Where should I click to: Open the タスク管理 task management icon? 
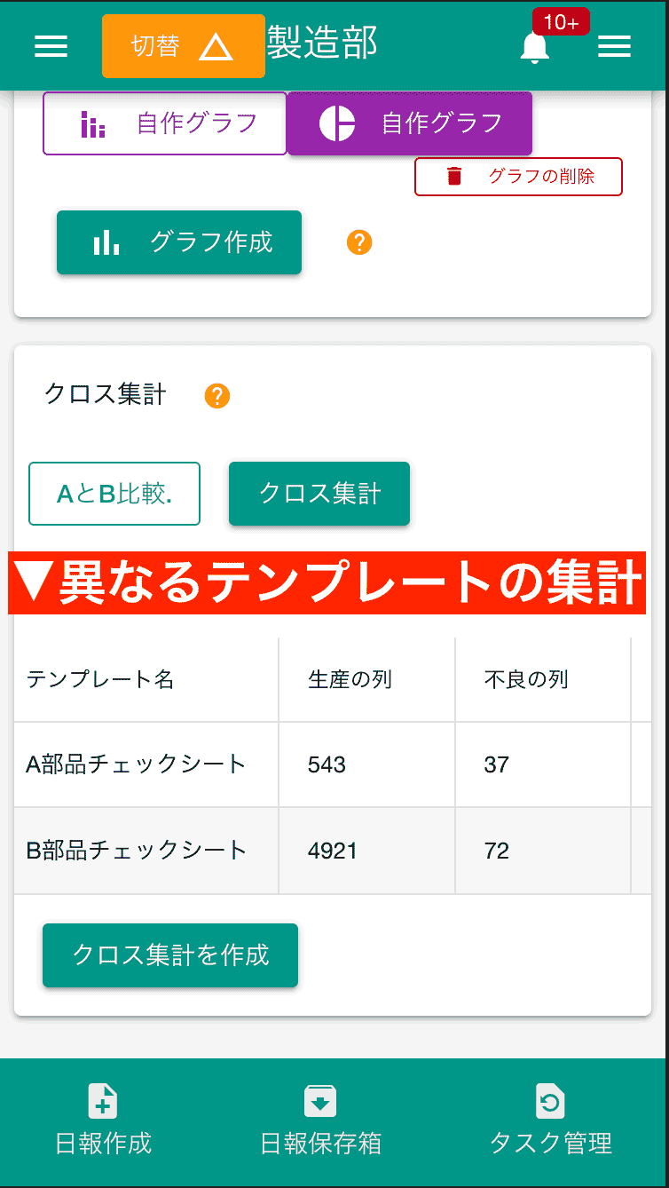(550, 1101)
